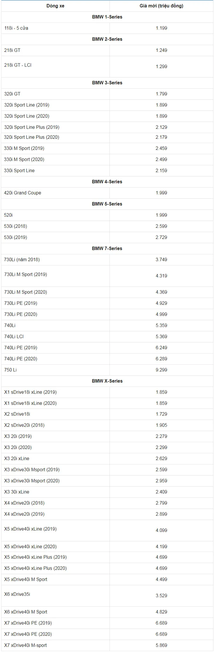
Task: Select the X6 xDrive35i row
Action: (107, 596)
